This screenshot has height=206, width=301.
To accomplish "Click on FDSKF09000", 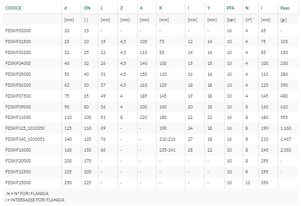I will tap(18, 107).
